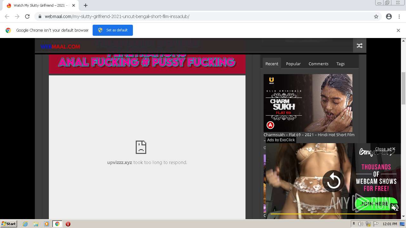Click the ad video progress bar

(x=333, y=214)
